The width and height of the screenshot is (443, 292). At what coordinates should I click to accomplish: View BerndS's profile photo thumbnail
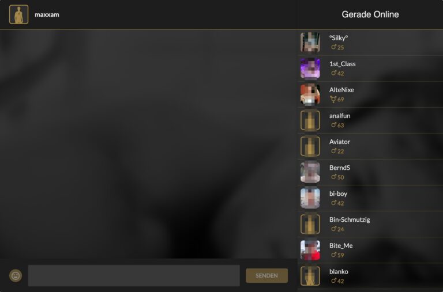point(310,172)
